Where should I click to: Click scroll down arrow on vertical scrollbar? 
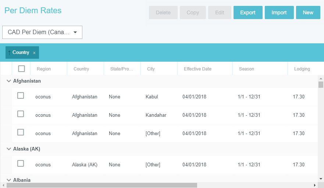tap(321, 178)
